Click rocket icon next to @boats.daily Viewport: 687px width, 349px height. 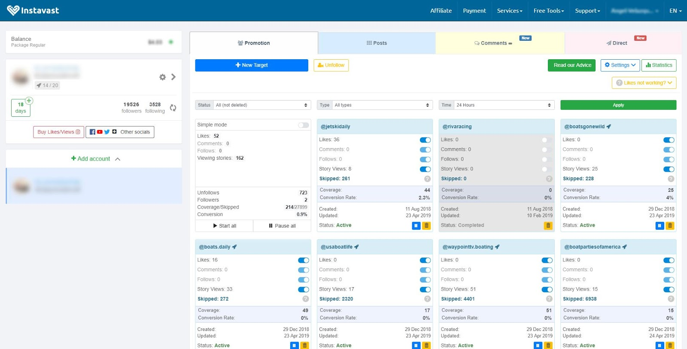[234, 247]
